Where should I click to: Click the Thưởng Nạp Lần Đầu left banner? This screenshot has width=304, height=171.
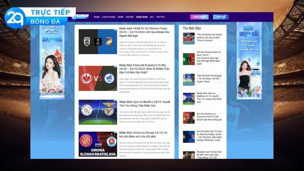(52, 62)
